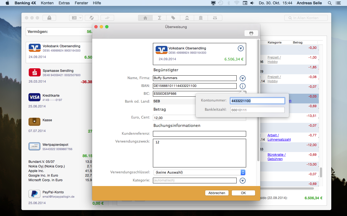The width and height of the screenshot is (347, 216).
Task: Click the Name, Firma field with Buffy Summers
Action: (x=195, y=78)
